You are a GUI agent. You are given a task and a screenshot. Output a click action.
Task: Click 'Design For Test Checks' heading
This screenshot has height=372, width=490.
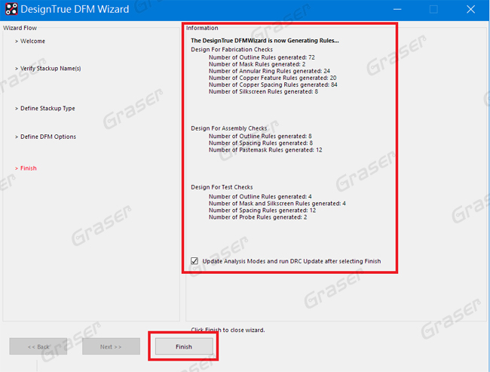[222, 187]
